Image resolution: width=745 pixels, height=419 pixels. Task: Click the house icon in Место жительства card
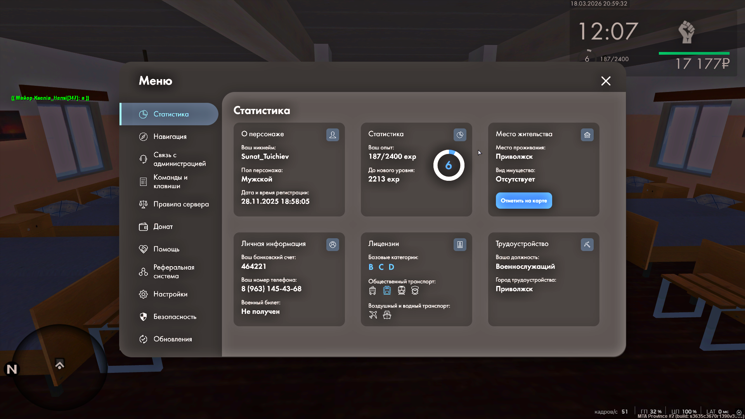pyautogui.click(x=587, y=135)
